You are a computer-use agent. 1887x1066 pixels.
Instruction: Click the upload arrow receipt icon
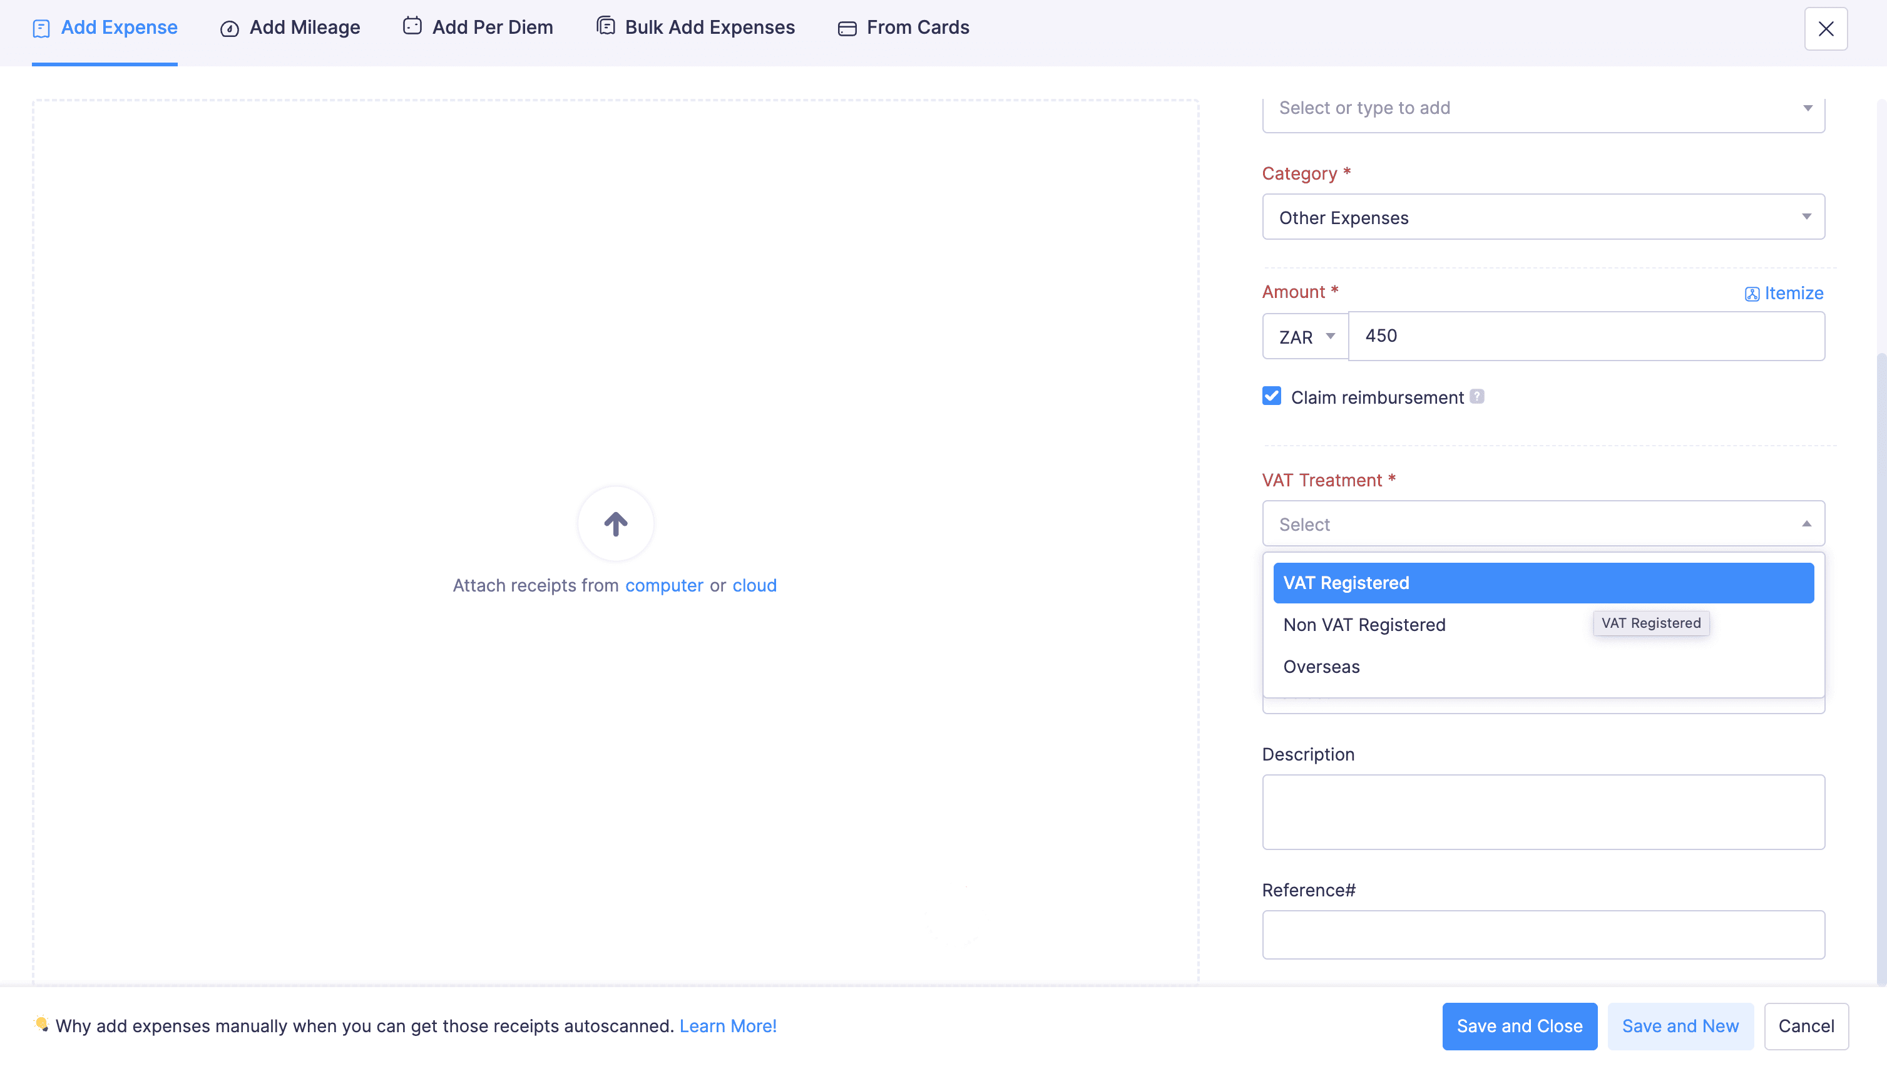(615, 524)
